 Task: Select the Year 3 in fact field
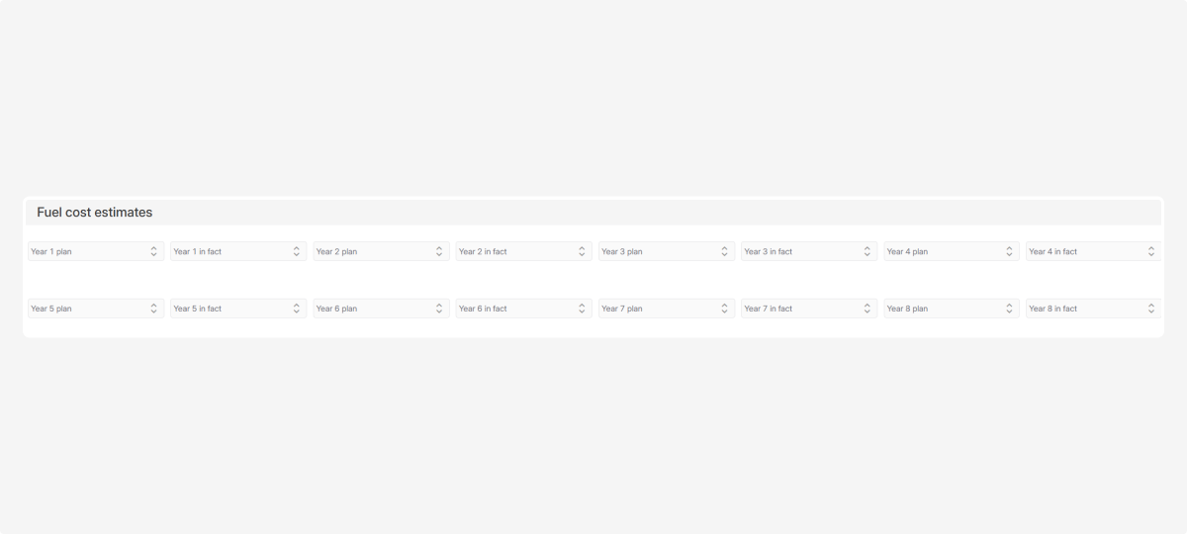coord(808,251)
